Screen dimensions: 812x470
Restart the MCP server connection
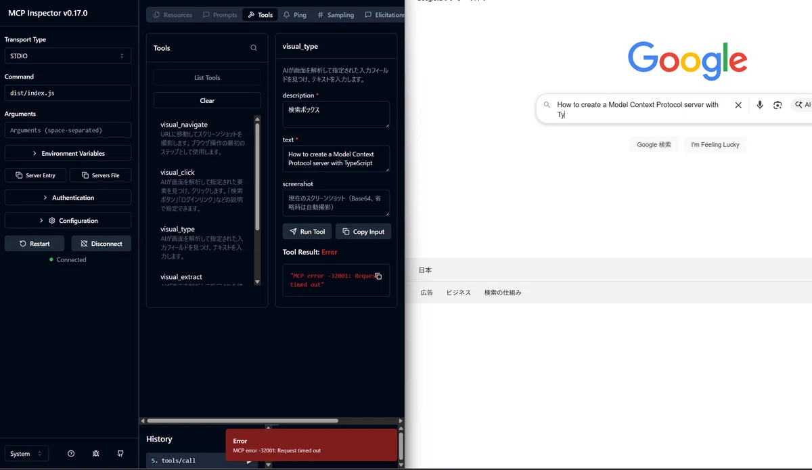[35, 244]
